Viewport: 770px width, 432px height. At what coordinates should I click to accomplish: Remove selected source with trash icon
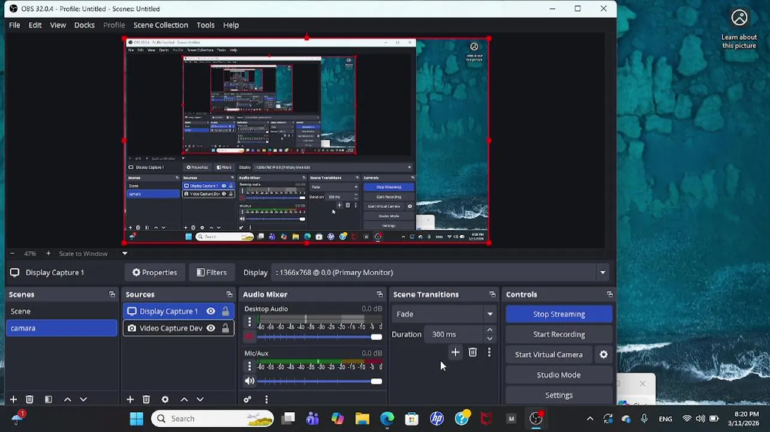[x=146, y=400]
